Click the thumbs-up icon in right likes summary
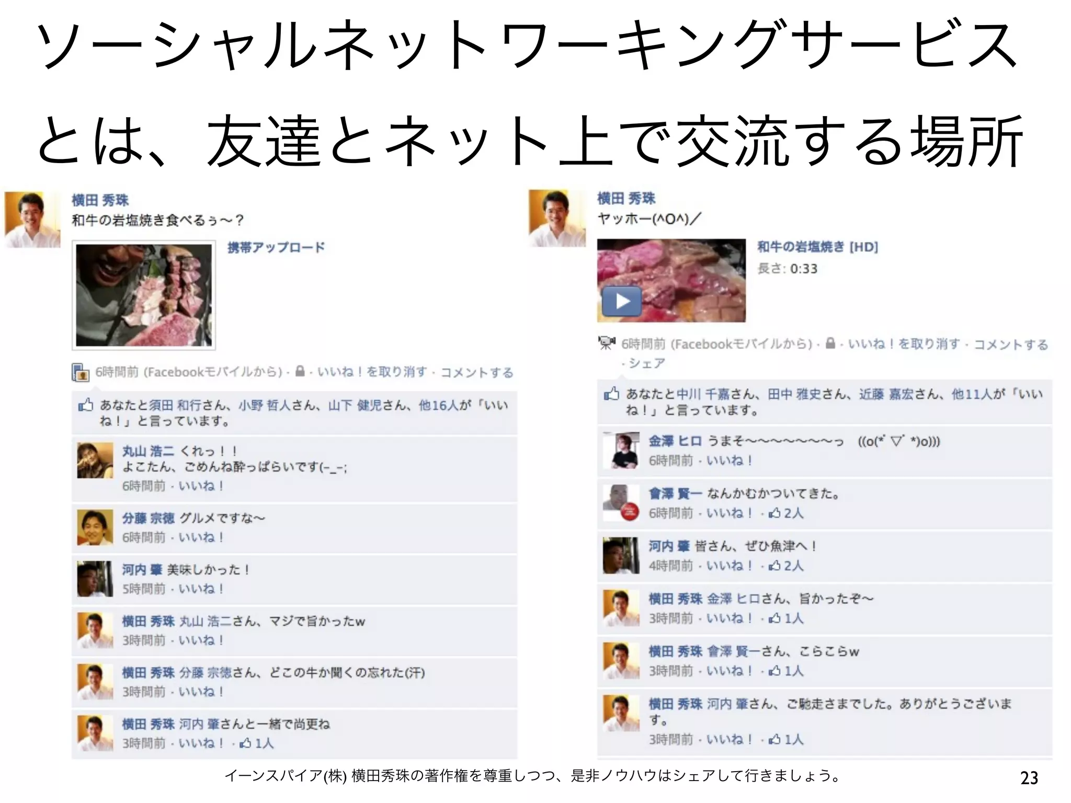 611,394
